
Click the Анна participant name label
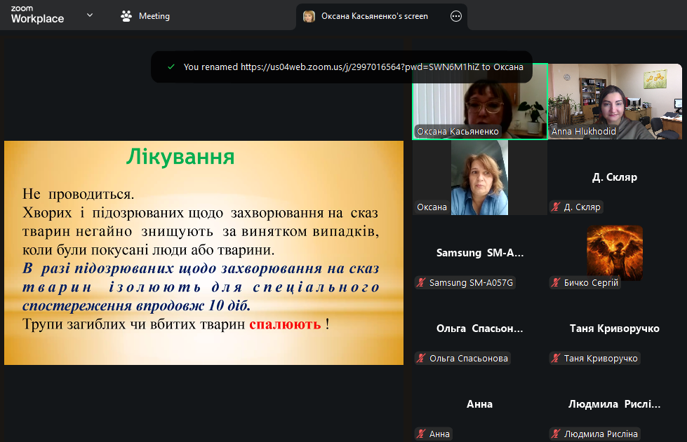click(439, 434)
